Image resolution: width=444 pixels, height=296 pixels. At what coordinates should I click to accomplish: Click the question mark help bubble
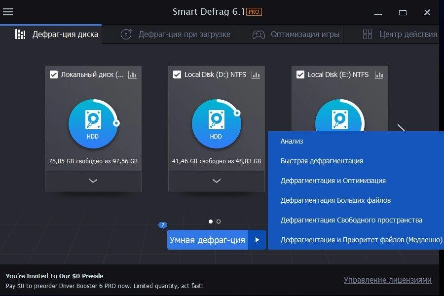point(163,225)
